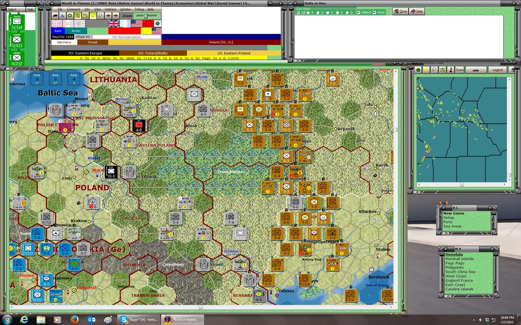Click the white flag toolbar icon in main window
The height and width of the screenshot is (325, 521).
(100, 16)
